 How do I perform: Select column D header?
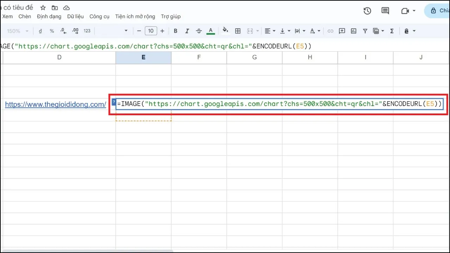(x=59, y=57)
